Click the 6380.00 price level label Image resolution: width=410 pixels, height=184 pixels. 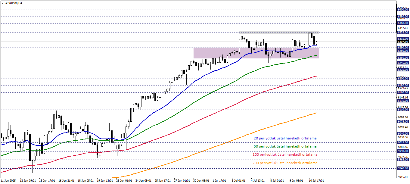[x=403, y=17]
